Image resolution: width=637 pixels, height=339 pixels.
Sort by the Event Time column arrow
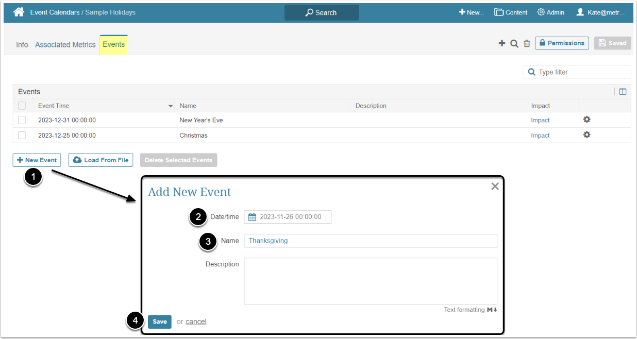tap(171, 106)
